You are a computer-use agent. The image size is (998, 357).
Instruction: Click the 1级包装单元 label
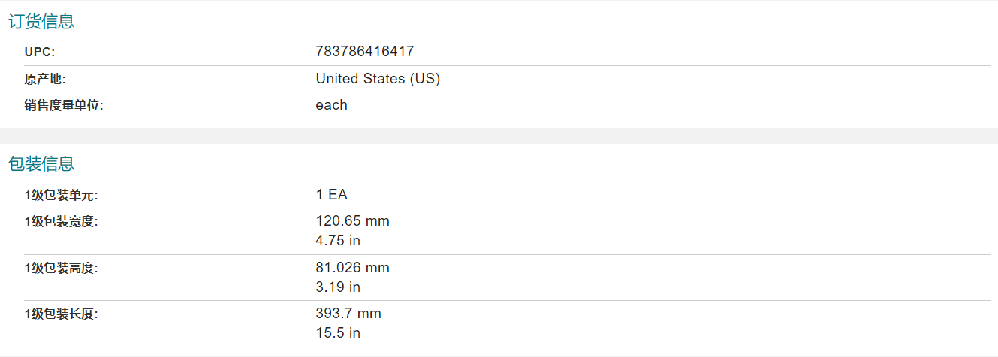tap(61, 196)
